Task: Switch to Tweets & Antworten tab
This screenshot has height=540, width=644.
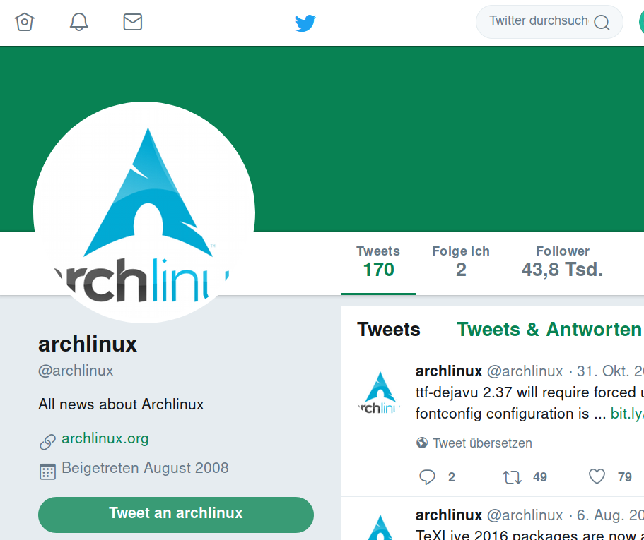Action: coord(550,329)
